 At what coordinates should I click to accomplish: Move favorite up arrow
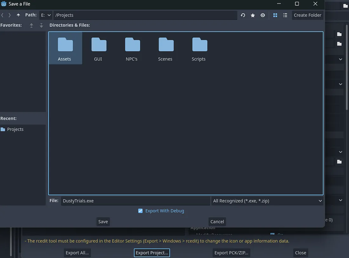click(x=31, y=25)
